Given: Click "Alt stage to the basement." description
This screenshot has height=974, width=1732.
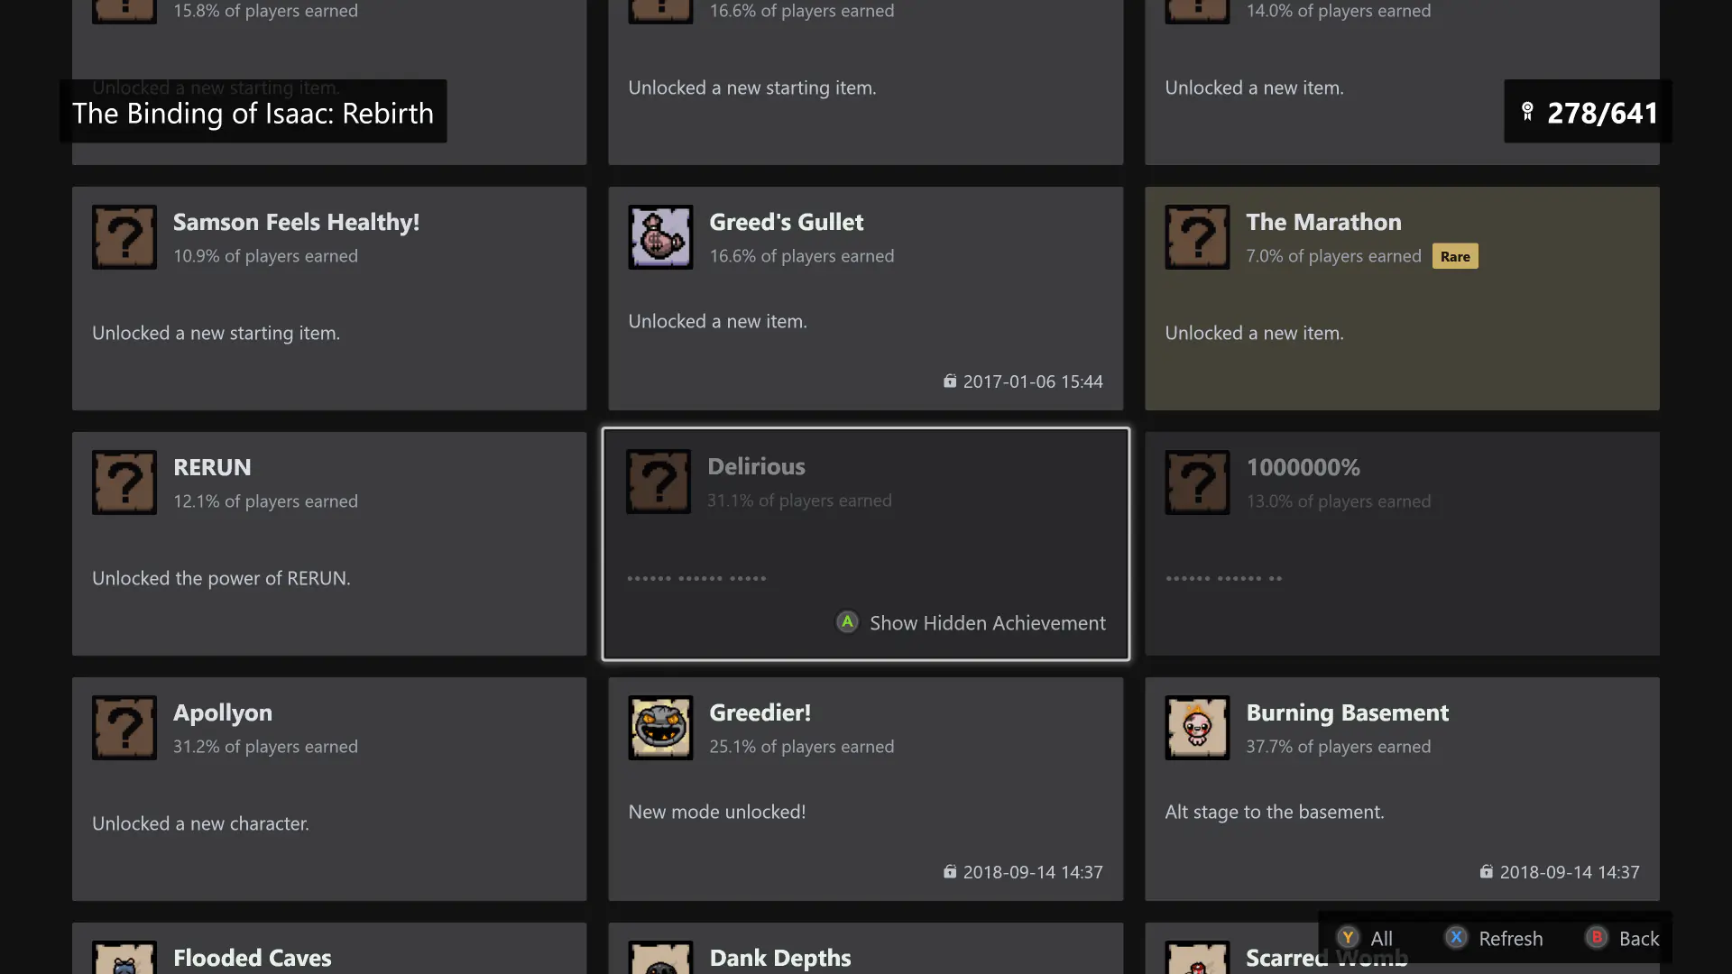Looking at the screenshot, I should (1274, 812).
